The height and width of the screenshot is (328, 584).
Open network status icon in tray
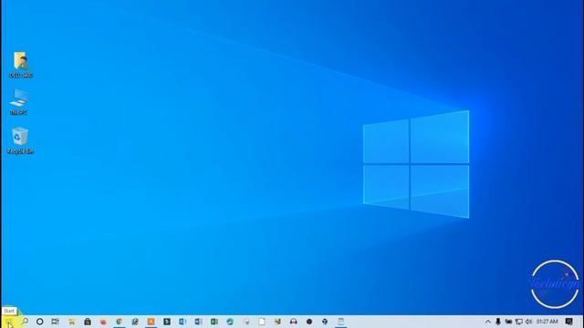(519, 322)
